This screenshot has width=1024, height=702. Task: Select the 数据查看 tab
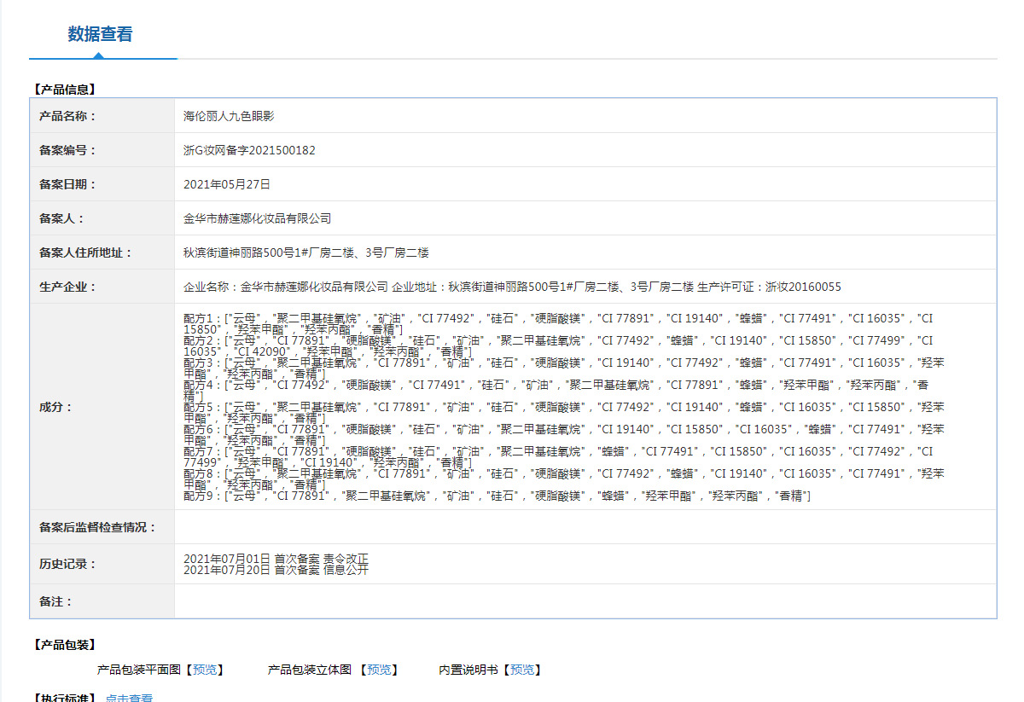(101, 34)
